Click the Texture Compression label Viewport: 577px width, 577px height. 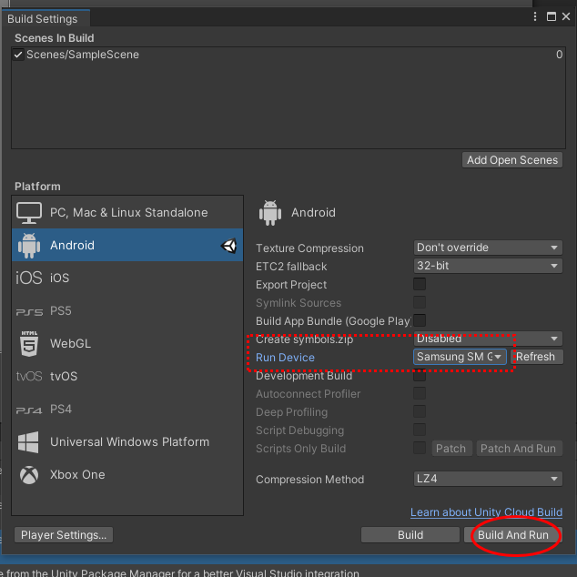(x=309, y=248)
